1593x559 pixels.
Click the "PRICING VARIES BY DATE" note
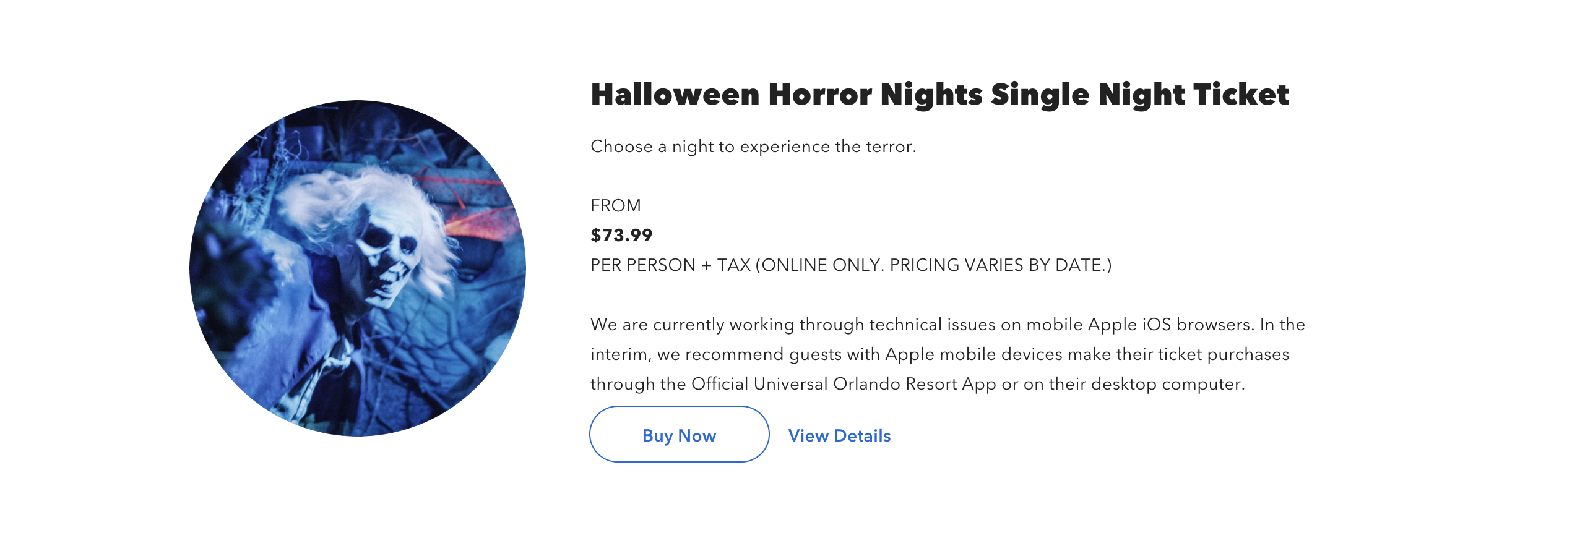tap(998, 265)
